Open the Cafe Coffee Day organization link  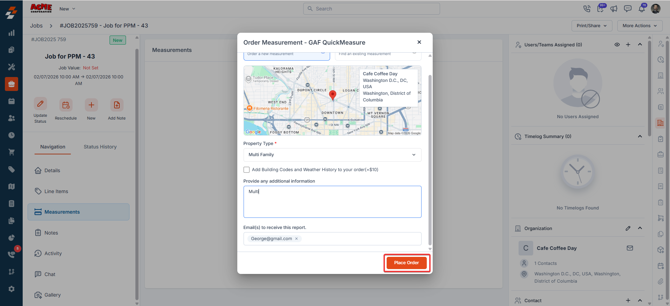[557, 248]
